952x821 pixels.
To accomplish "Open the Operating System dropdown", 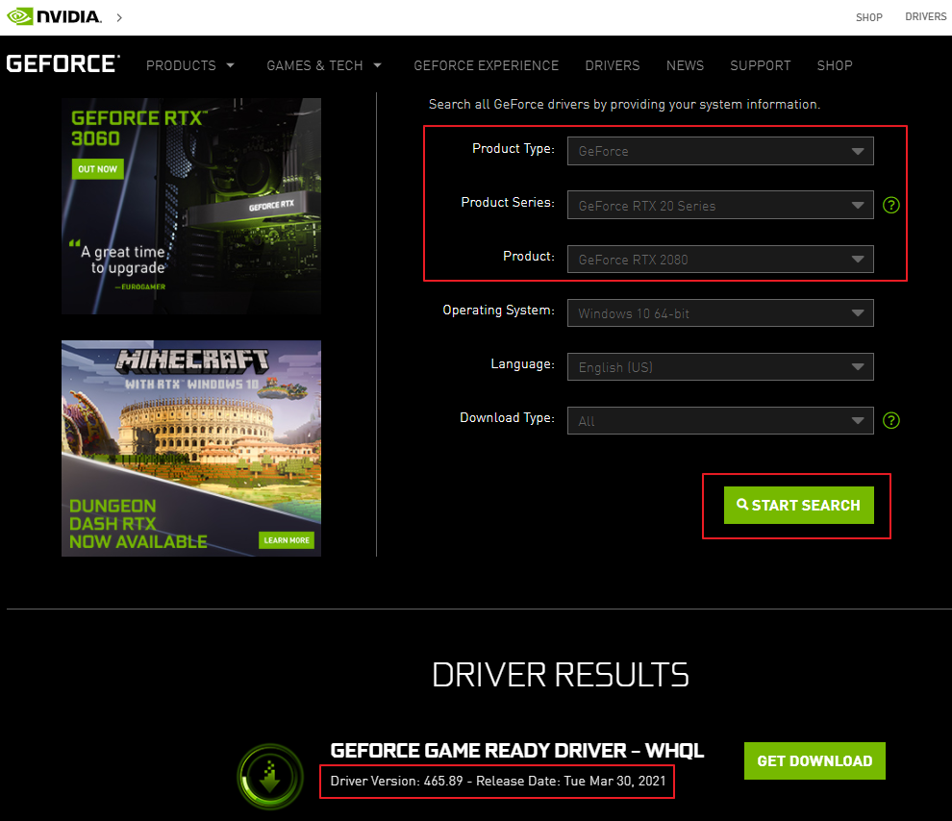I will 720,313.
